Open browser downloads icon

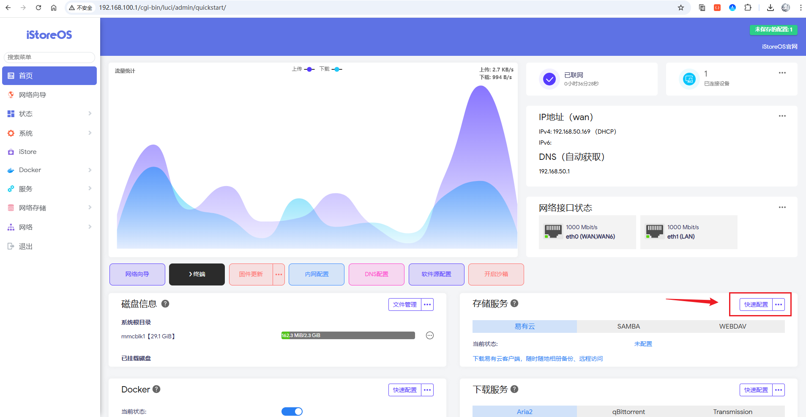click(x=770, y=8)
